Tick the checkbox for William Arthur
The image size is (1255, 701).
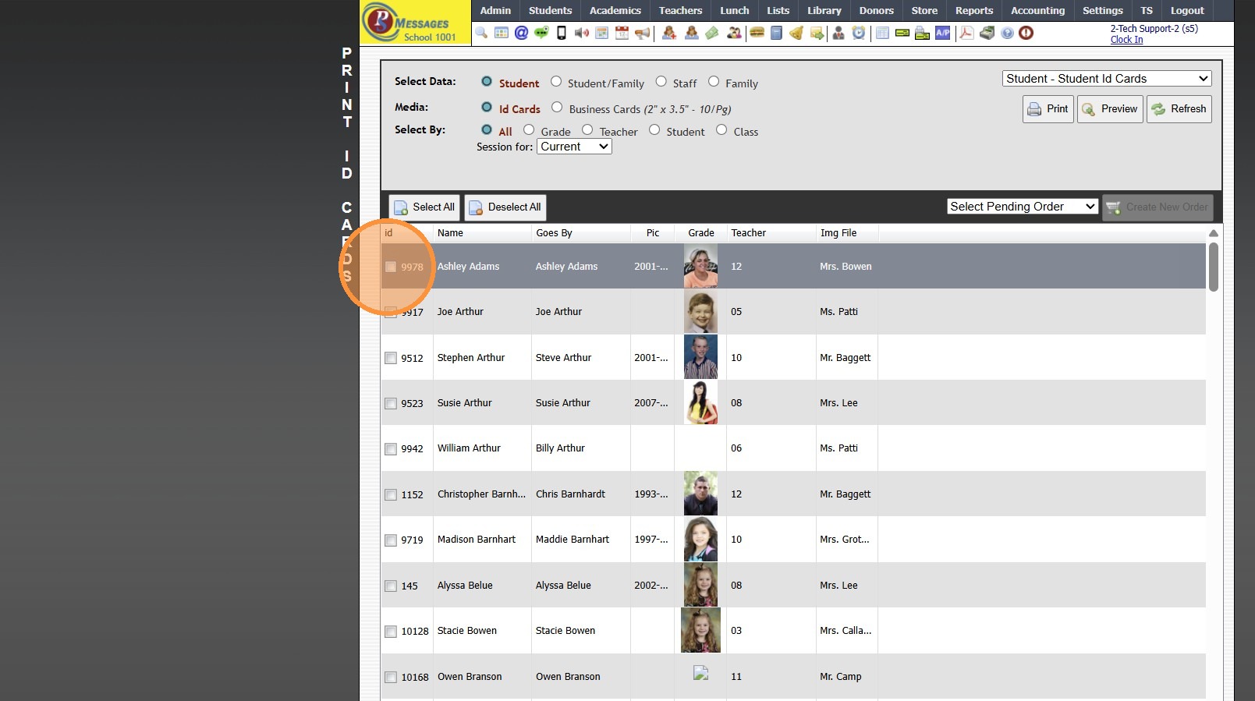tap(391, 449)
